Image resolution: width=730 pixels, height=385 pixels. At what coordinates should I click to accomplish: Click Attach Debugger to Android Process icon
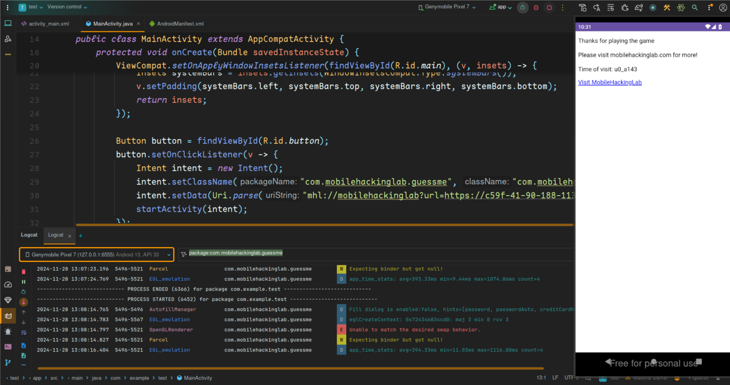click(625, 7)
